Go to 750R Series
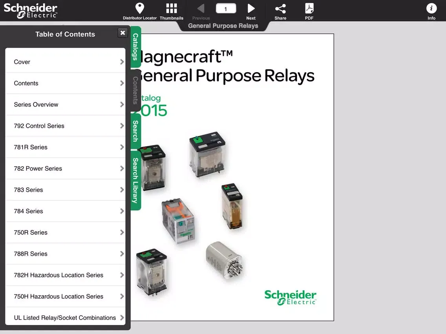Screen dimensions: 446x334 65,232
